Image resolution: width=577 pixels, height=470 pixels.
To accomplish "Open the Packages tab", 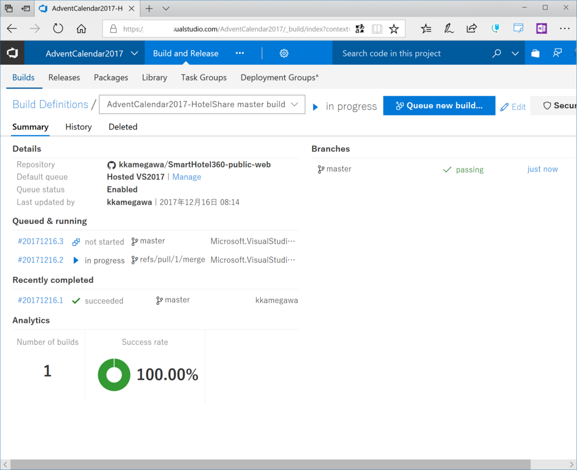I will 111,78.
